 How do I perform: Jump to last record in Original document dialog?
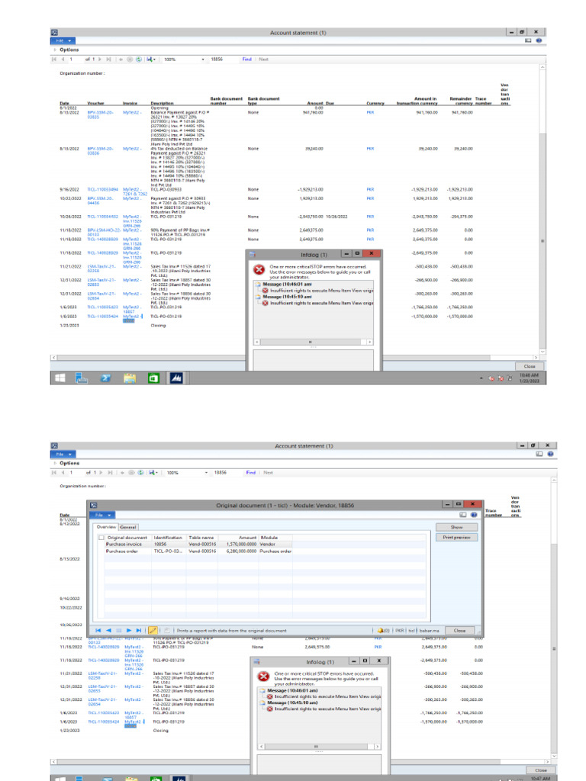point(139,631)
